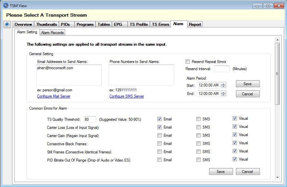Open the Configure Mail Server link

click(x=54, y=96)
